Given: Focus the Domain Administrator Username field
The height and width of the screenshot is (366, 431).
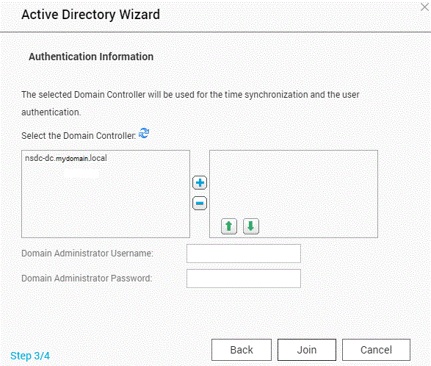Looking at the screenshot, I should pos(244,254).
